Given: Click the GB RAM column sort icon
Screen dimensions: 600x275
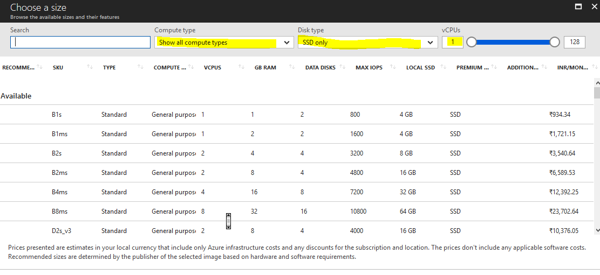Looking at the screenshot, I should [292, 67].
